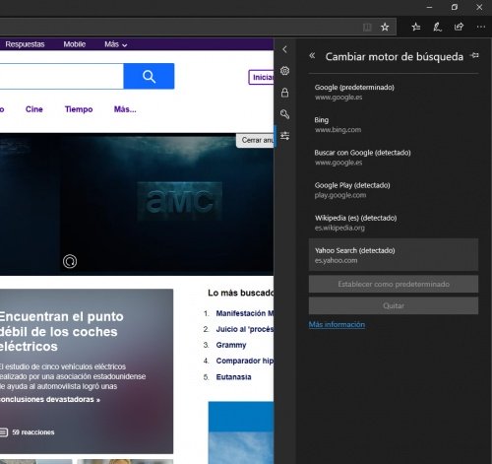Click Establecer como predeterminado button
The image size is (492, 464).
[x=394, y=284]
